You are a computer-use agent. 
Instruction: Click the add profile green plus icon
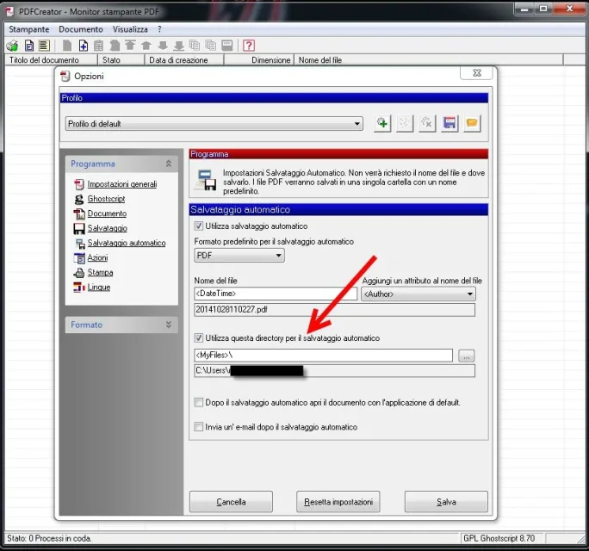tap(382, 124)
